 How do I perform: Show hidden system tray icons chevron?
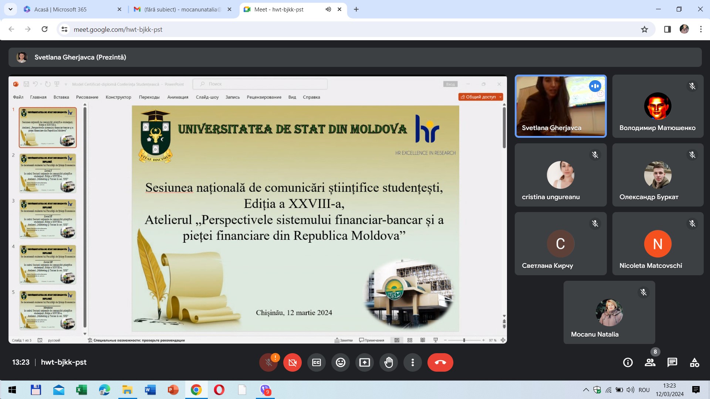586,390
